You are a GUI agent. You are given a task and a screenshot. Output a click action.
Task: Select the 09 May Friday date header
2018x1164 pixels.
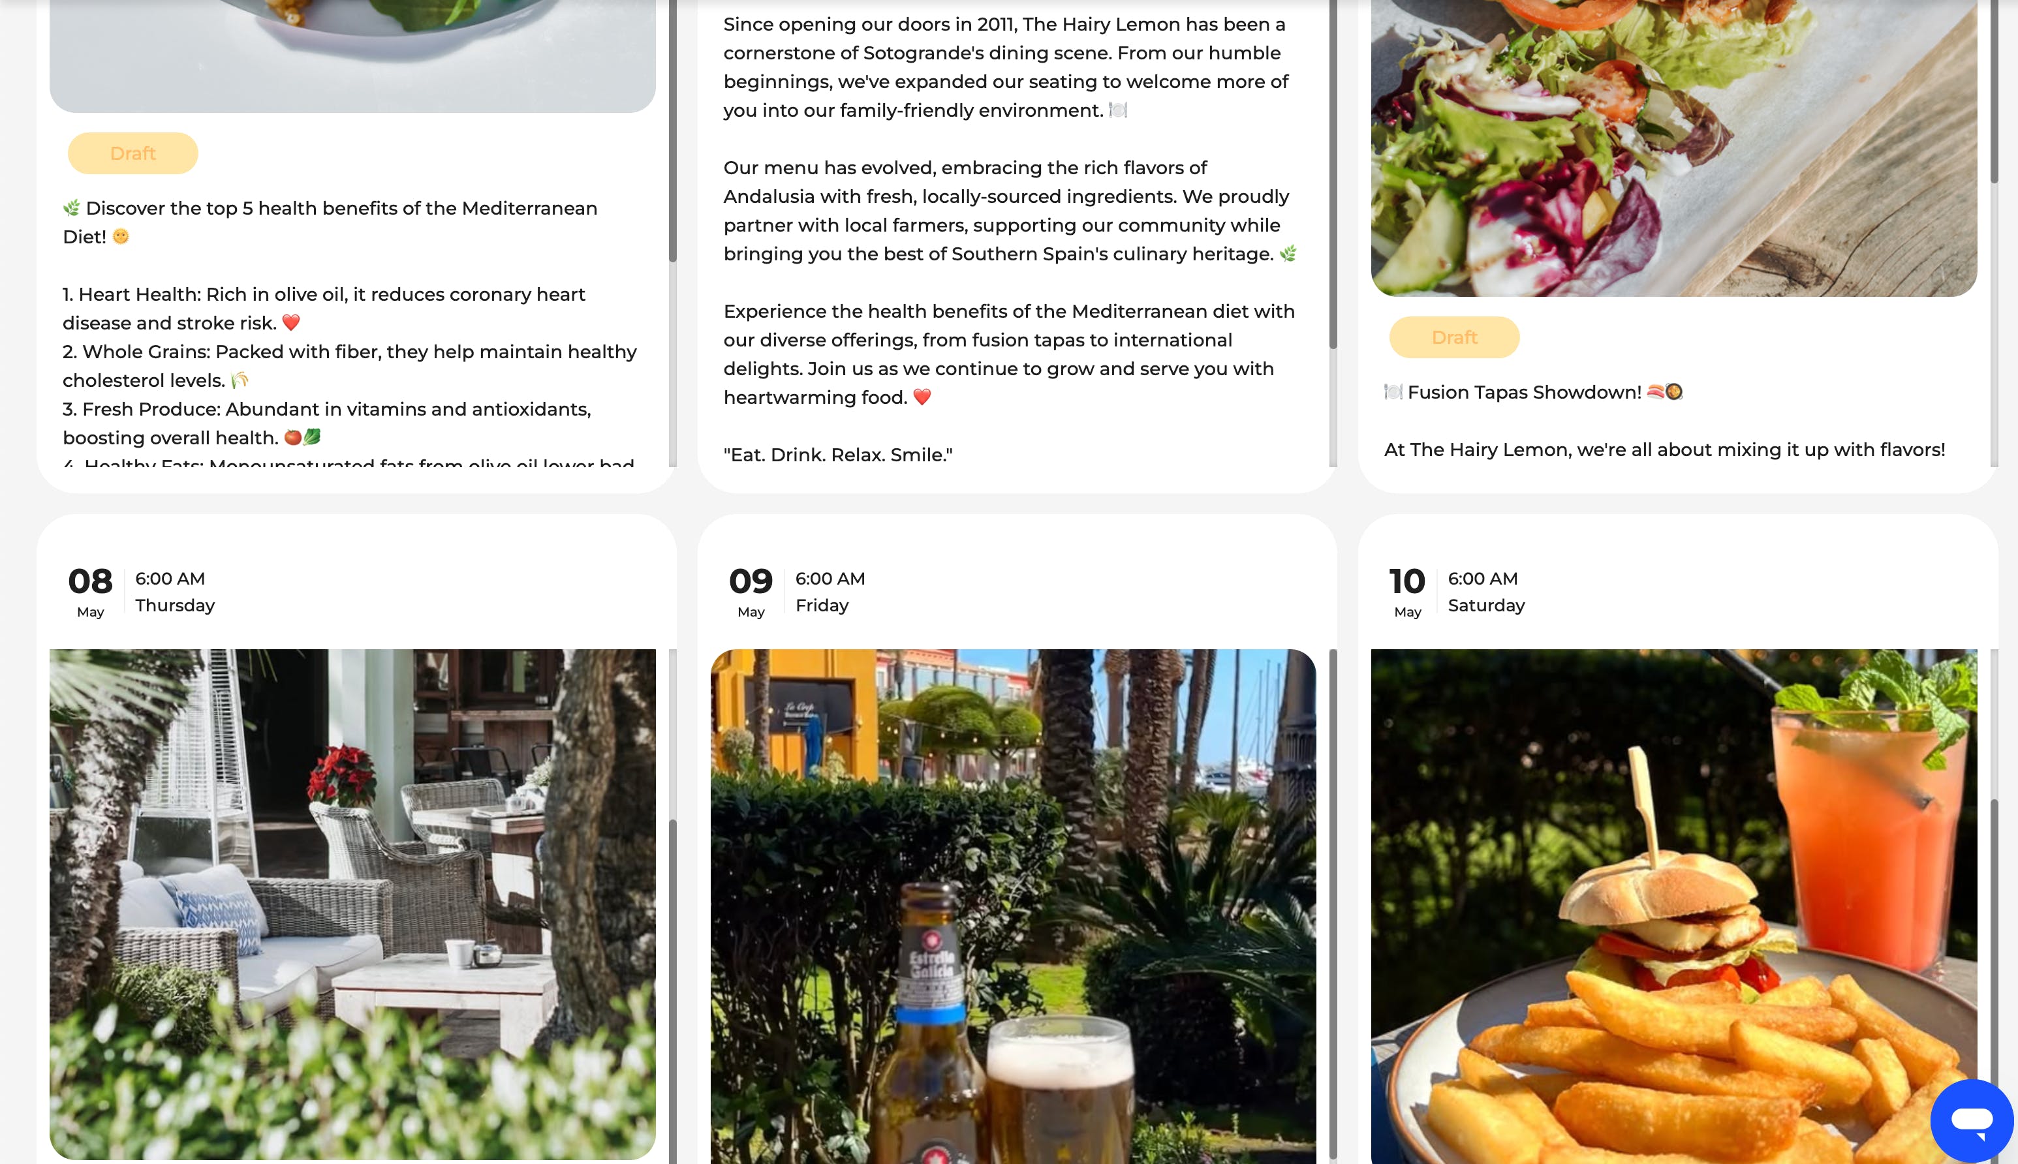[797, 592]
